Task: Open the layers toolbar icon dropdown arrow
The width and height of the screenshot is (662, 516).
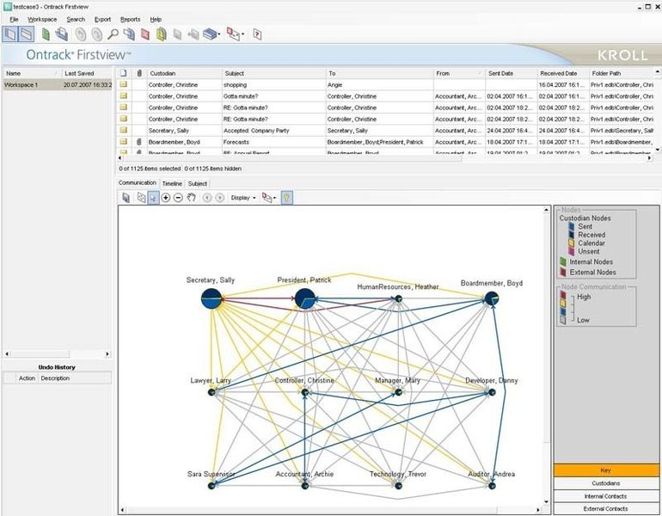Action: click(x=218, y=34)
